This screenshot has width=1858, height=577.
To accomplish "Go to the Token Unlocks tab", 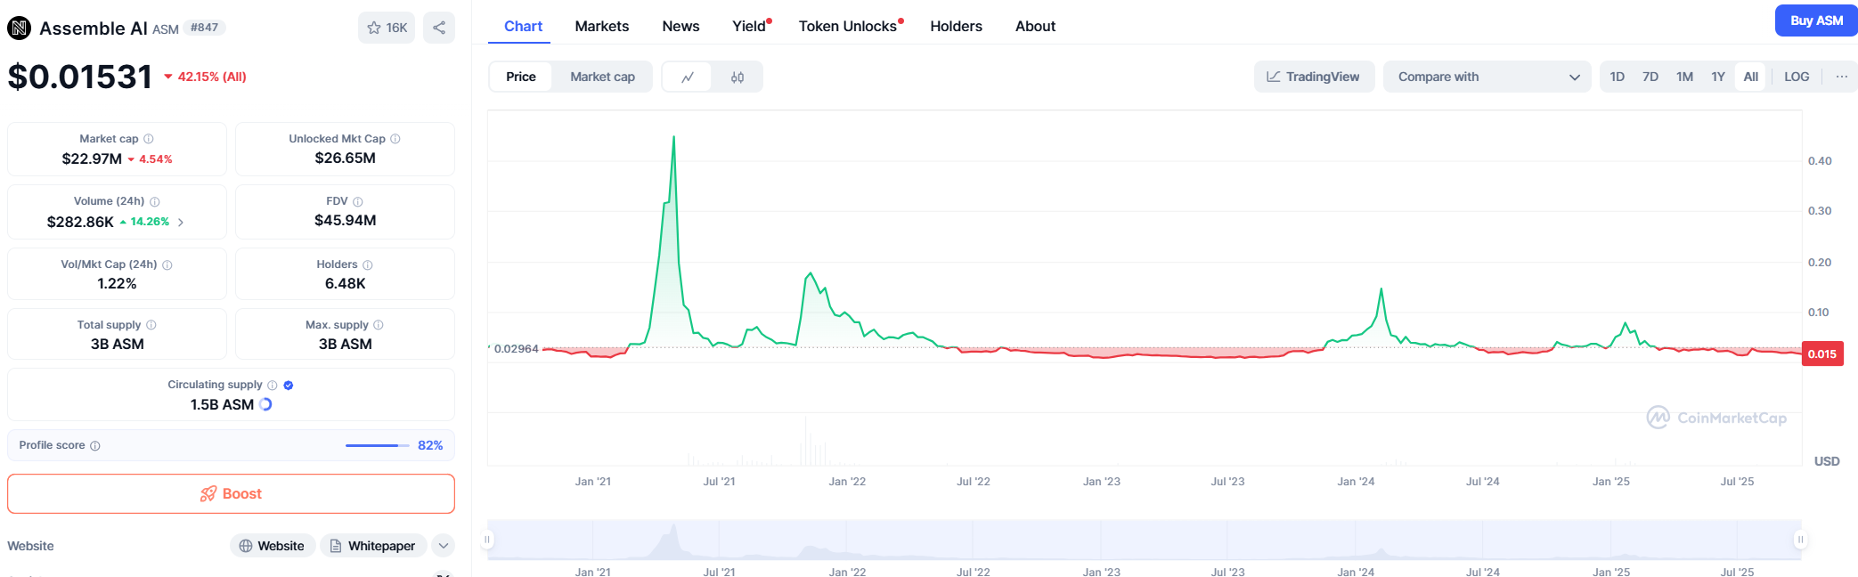I will [847, 26].
